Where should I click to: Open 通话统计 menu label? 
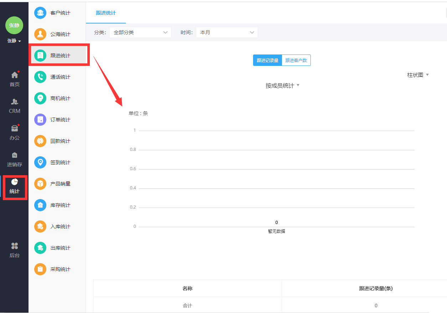tap(60, 77)
